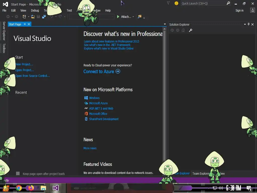The image size is (257, 193).
Task: Open the Test menu
Action: [69, 11]
